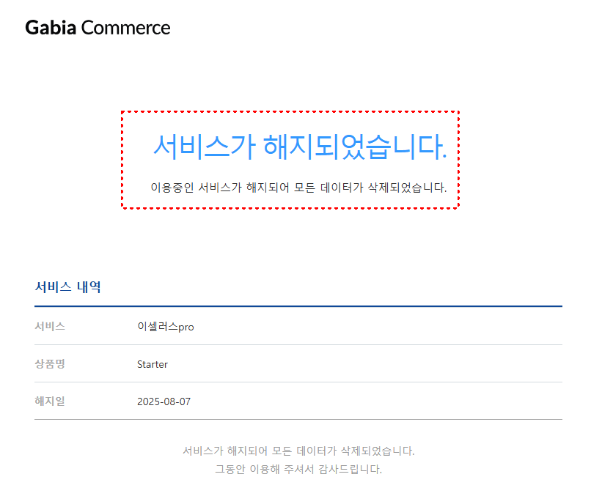This screenshot has width=602, height=496.
Task: Click the '그동안 이용해 주셔서 감사드립니다.' thank-you text
Action: pyautogui.click(x=298, y=469)
